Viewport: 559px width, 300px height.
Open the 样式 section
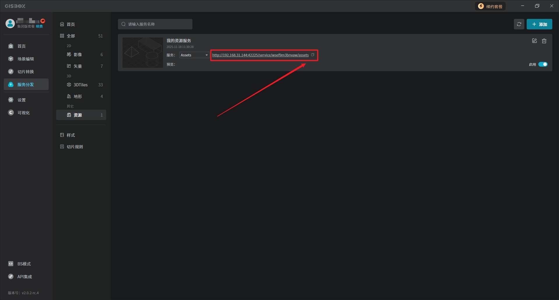pyautogui.click(x=71, y=135)
